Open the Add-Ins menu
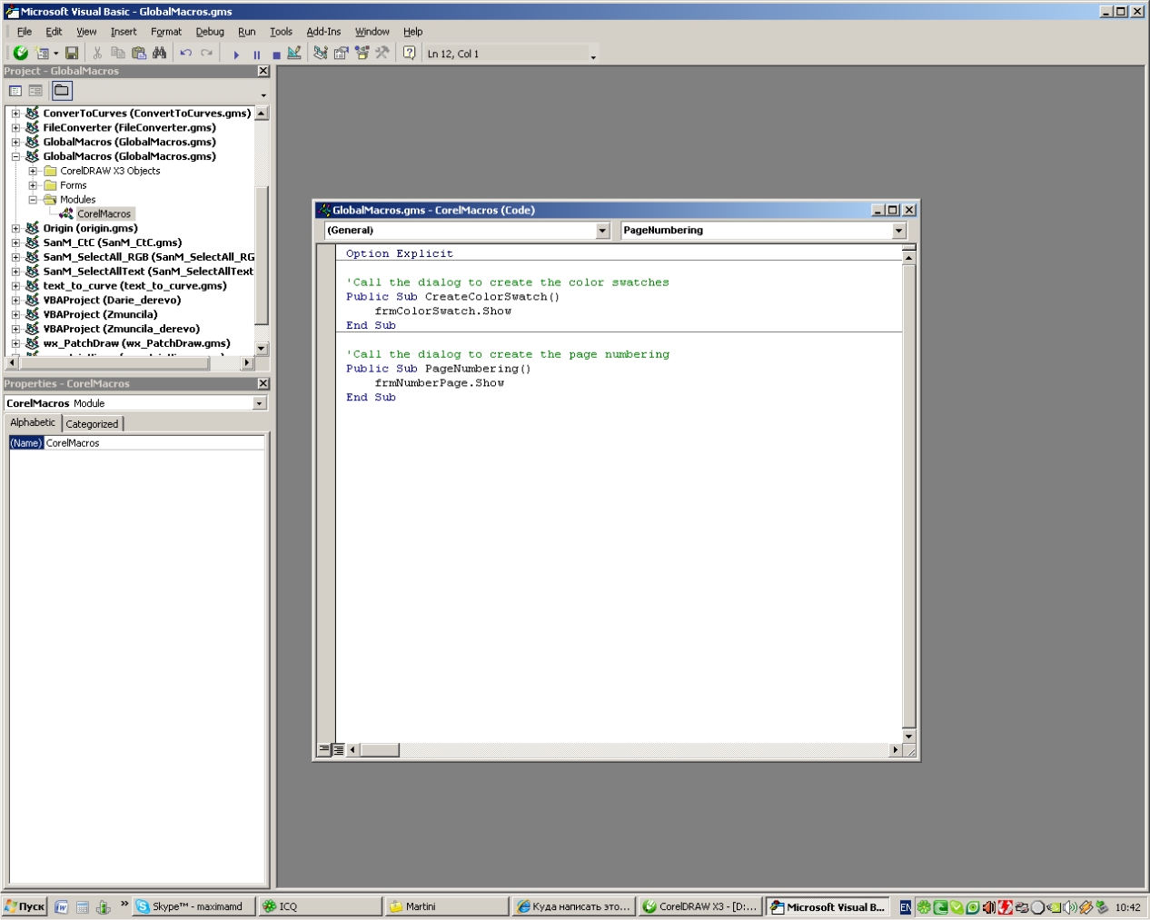Screen dimensions: 1150x920 tap(323, 32)
